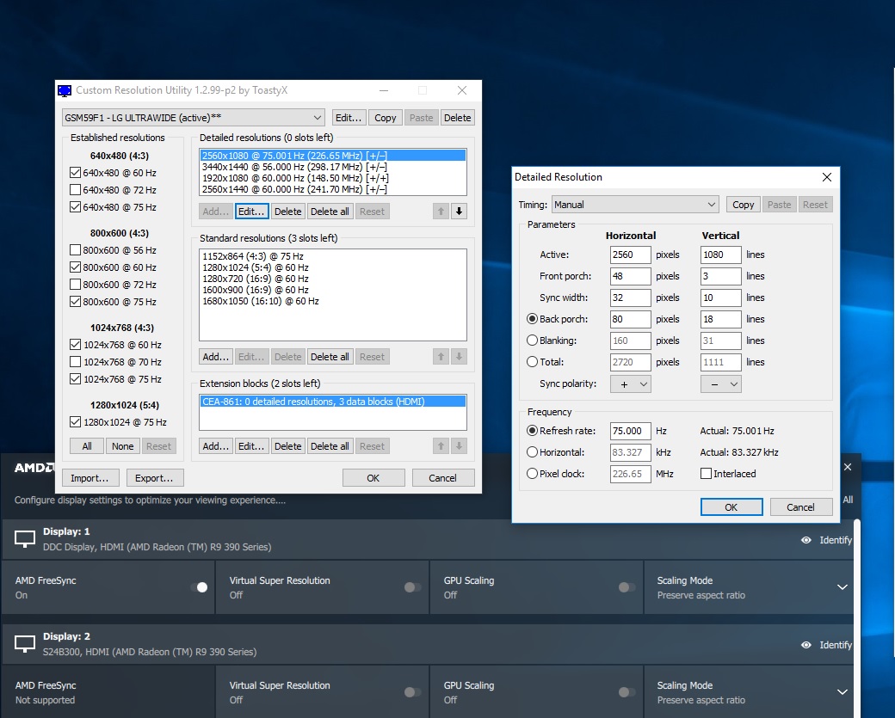This screenshot has height=718, width=895.
Task: Click Edit button for the monitor
Action: click(x=349, y=118)
